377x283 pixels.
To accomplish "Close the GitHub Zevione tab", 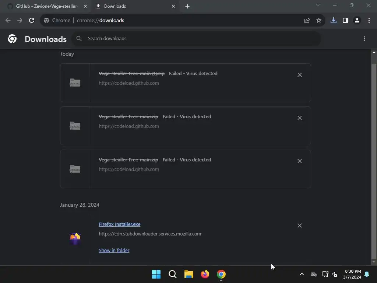I will [85, 6].
